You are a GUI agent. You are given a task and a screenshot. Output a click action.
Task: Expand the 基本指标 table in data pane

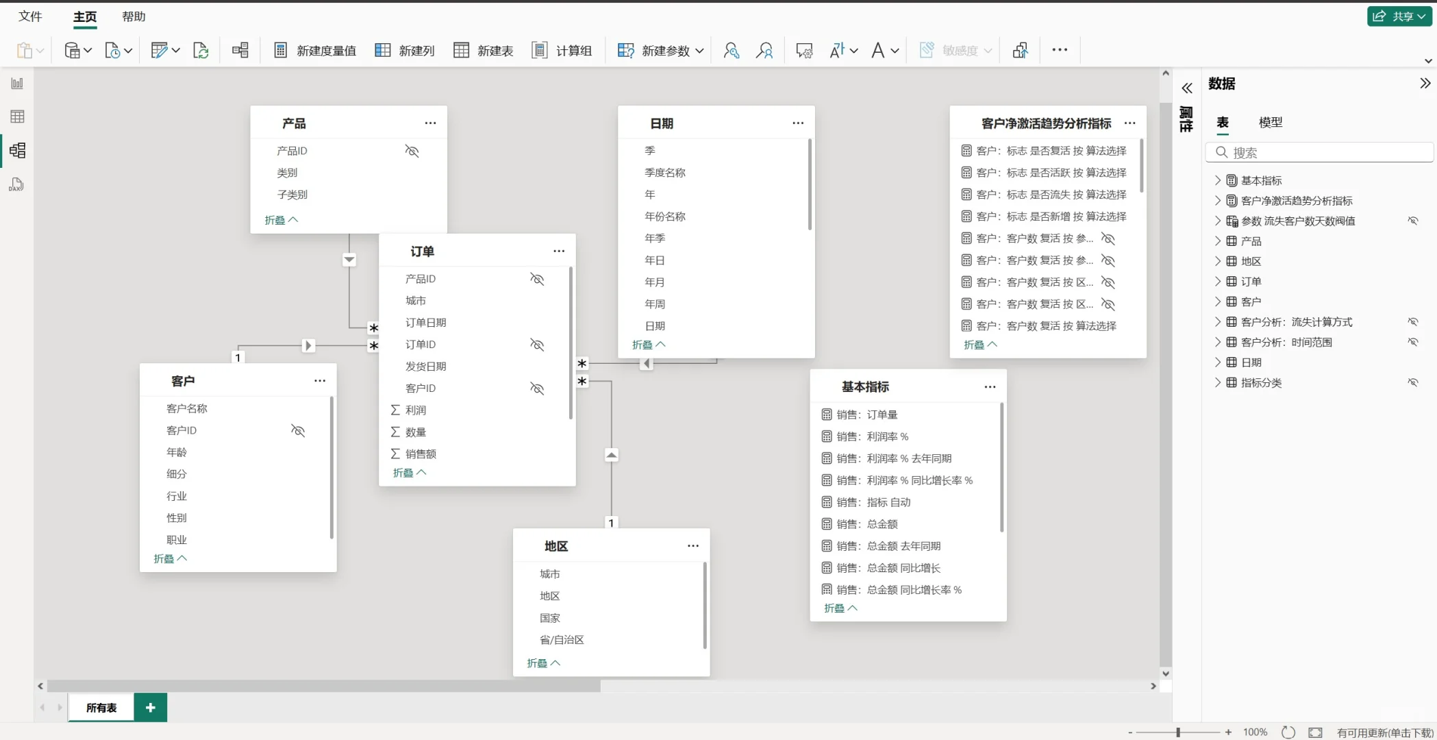coord(1218,180)
